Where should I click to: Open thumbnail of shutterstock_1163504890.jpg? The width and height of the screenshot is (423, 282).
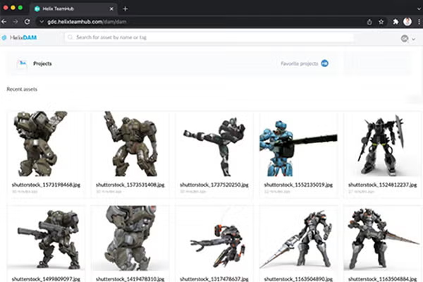(298, 238)
